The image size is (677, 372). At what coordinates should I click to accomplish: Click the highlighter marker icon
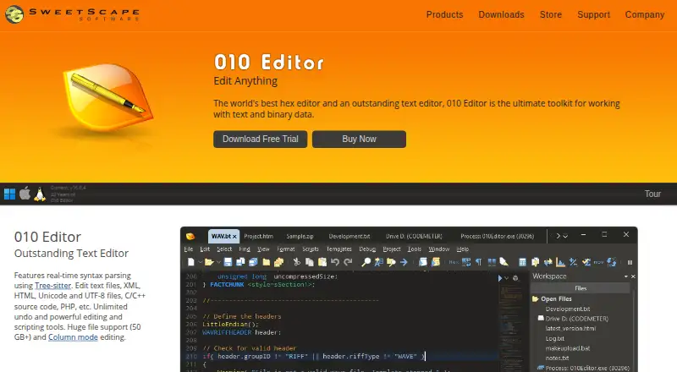[x=504, y=262]
